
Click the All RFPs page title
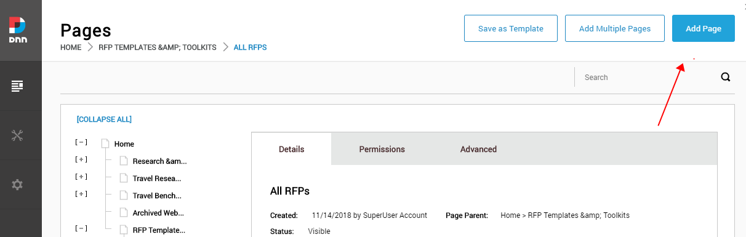click(x=290, y=191)
